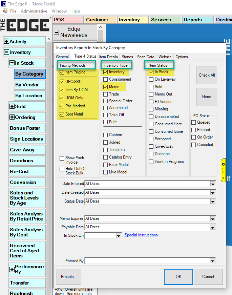232x295 pixels.
Task: Uncheck the Spot Metal checkbox
Action: (62, 114)
